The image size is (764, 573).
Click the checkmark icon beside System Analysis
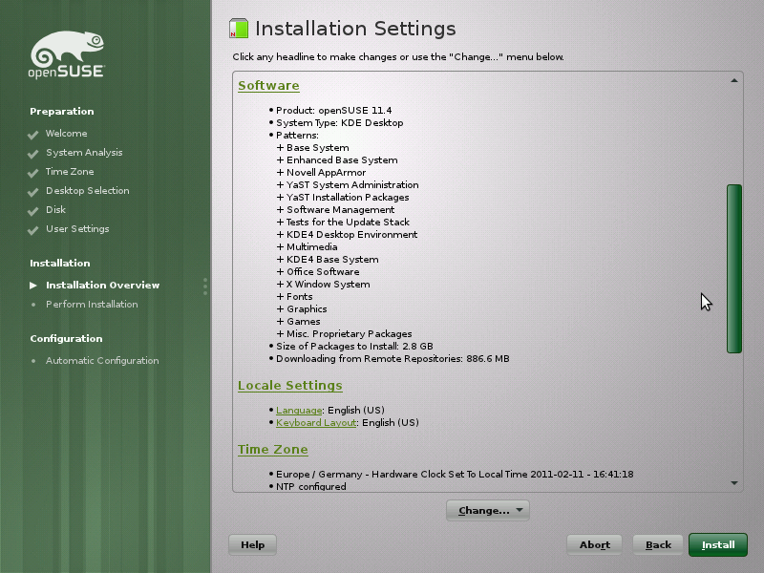tap(33, 154)
